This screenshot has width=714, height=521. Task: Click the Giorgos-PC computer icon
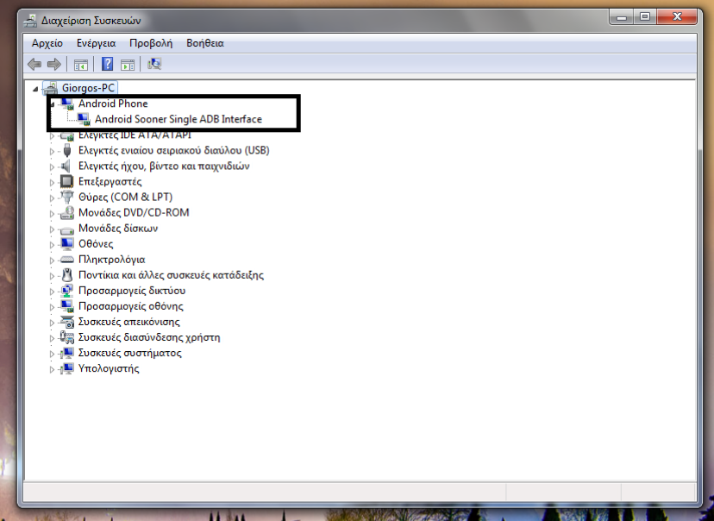[51, 87]
